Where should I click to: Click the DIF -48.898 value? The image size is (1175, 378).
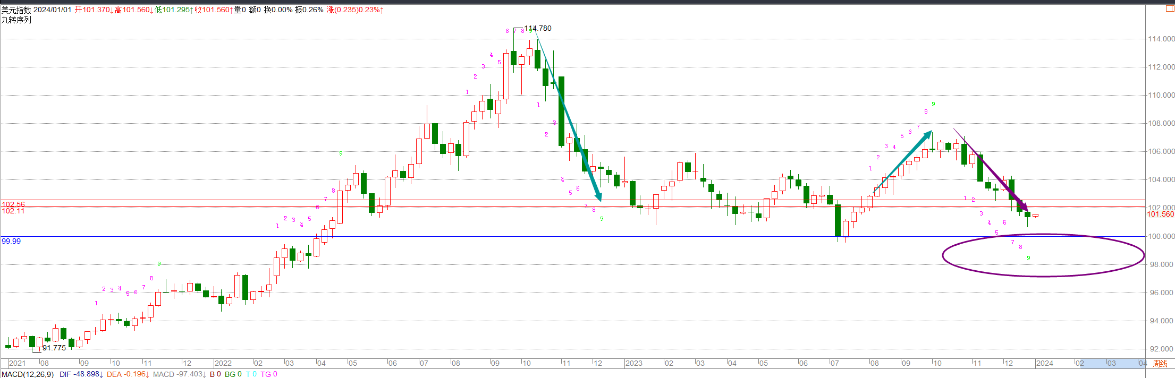[x=81, y=374]
